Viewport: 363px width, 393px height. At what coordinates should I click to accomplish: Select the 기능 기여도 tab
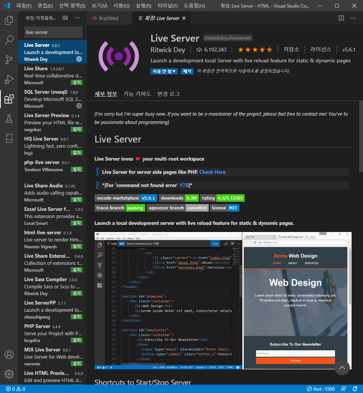(137, 94)
